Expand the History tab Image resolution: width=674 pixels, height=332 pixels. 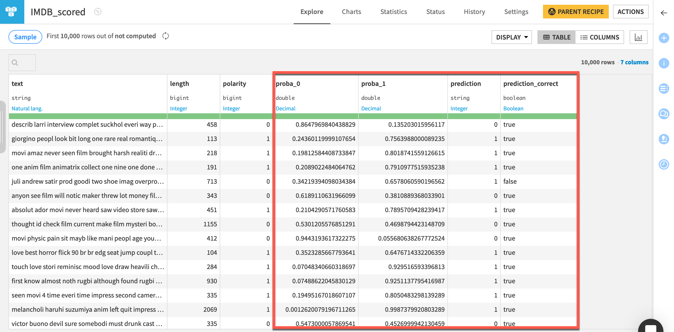pyautogui.click(x=474, y=11)
